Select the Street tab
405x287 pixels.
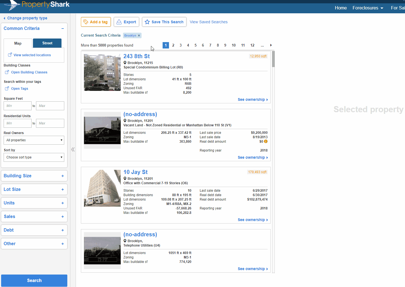[x=47, y=43]
